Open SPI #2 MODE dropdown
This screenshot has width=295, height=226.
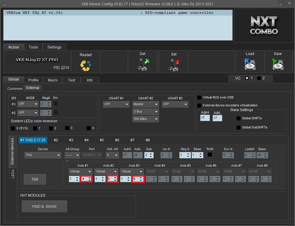28,113
